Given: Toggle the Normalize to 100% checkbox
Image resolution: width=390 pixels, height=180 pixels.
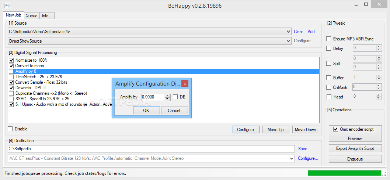Looking at the screenshot, I should pyautogui.click(x=11, y=60).
